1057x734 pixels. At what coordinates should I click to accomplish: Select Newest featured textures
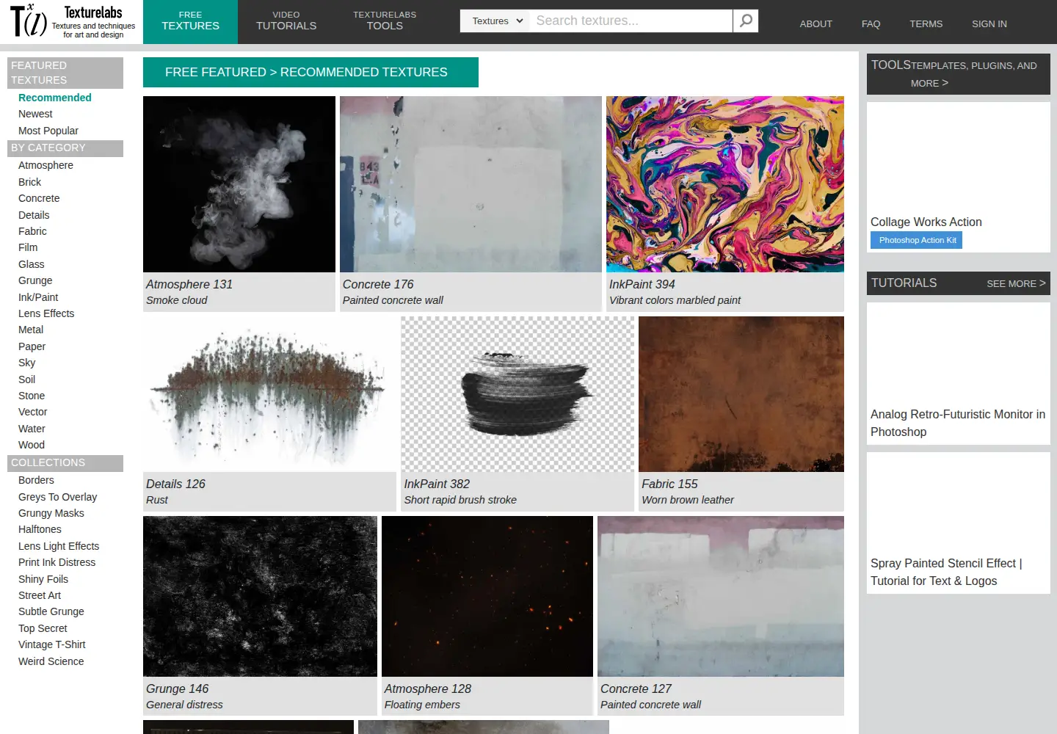pos(35,114)
